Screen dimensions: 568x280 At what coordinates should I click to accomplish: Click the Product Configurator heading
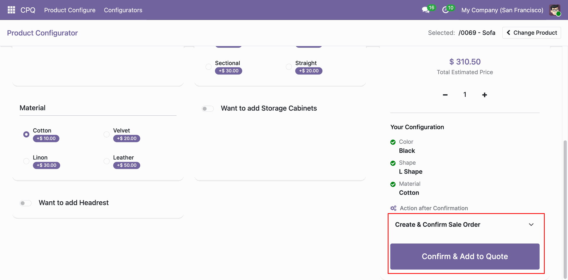pyautogui.click(x=42, y=33)
